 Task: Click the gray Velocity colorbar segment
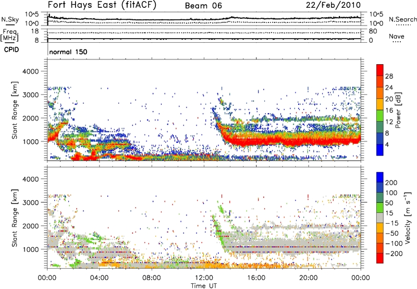tap(380, 218)
